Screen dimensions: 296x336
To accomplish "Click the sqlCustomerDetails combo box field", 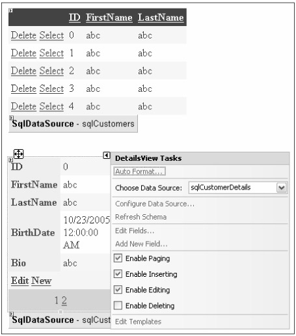I will click(x=238, y=188).
